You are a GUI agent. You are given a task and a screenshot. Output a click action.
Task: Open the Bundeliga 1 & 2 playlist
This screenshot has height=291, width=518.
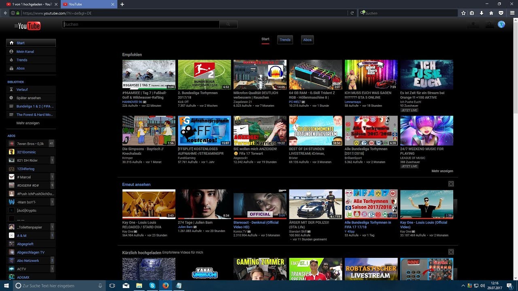click(x=31, y=106)
